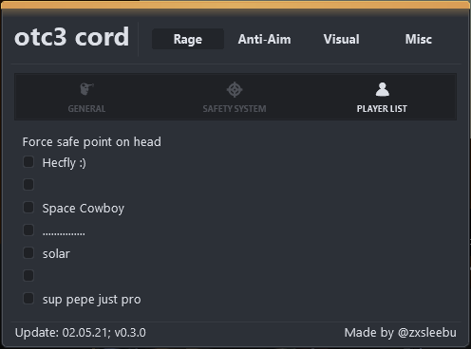Open the Rage tab
Viewport: 471px width, 349px height.
tap(188, 39)
